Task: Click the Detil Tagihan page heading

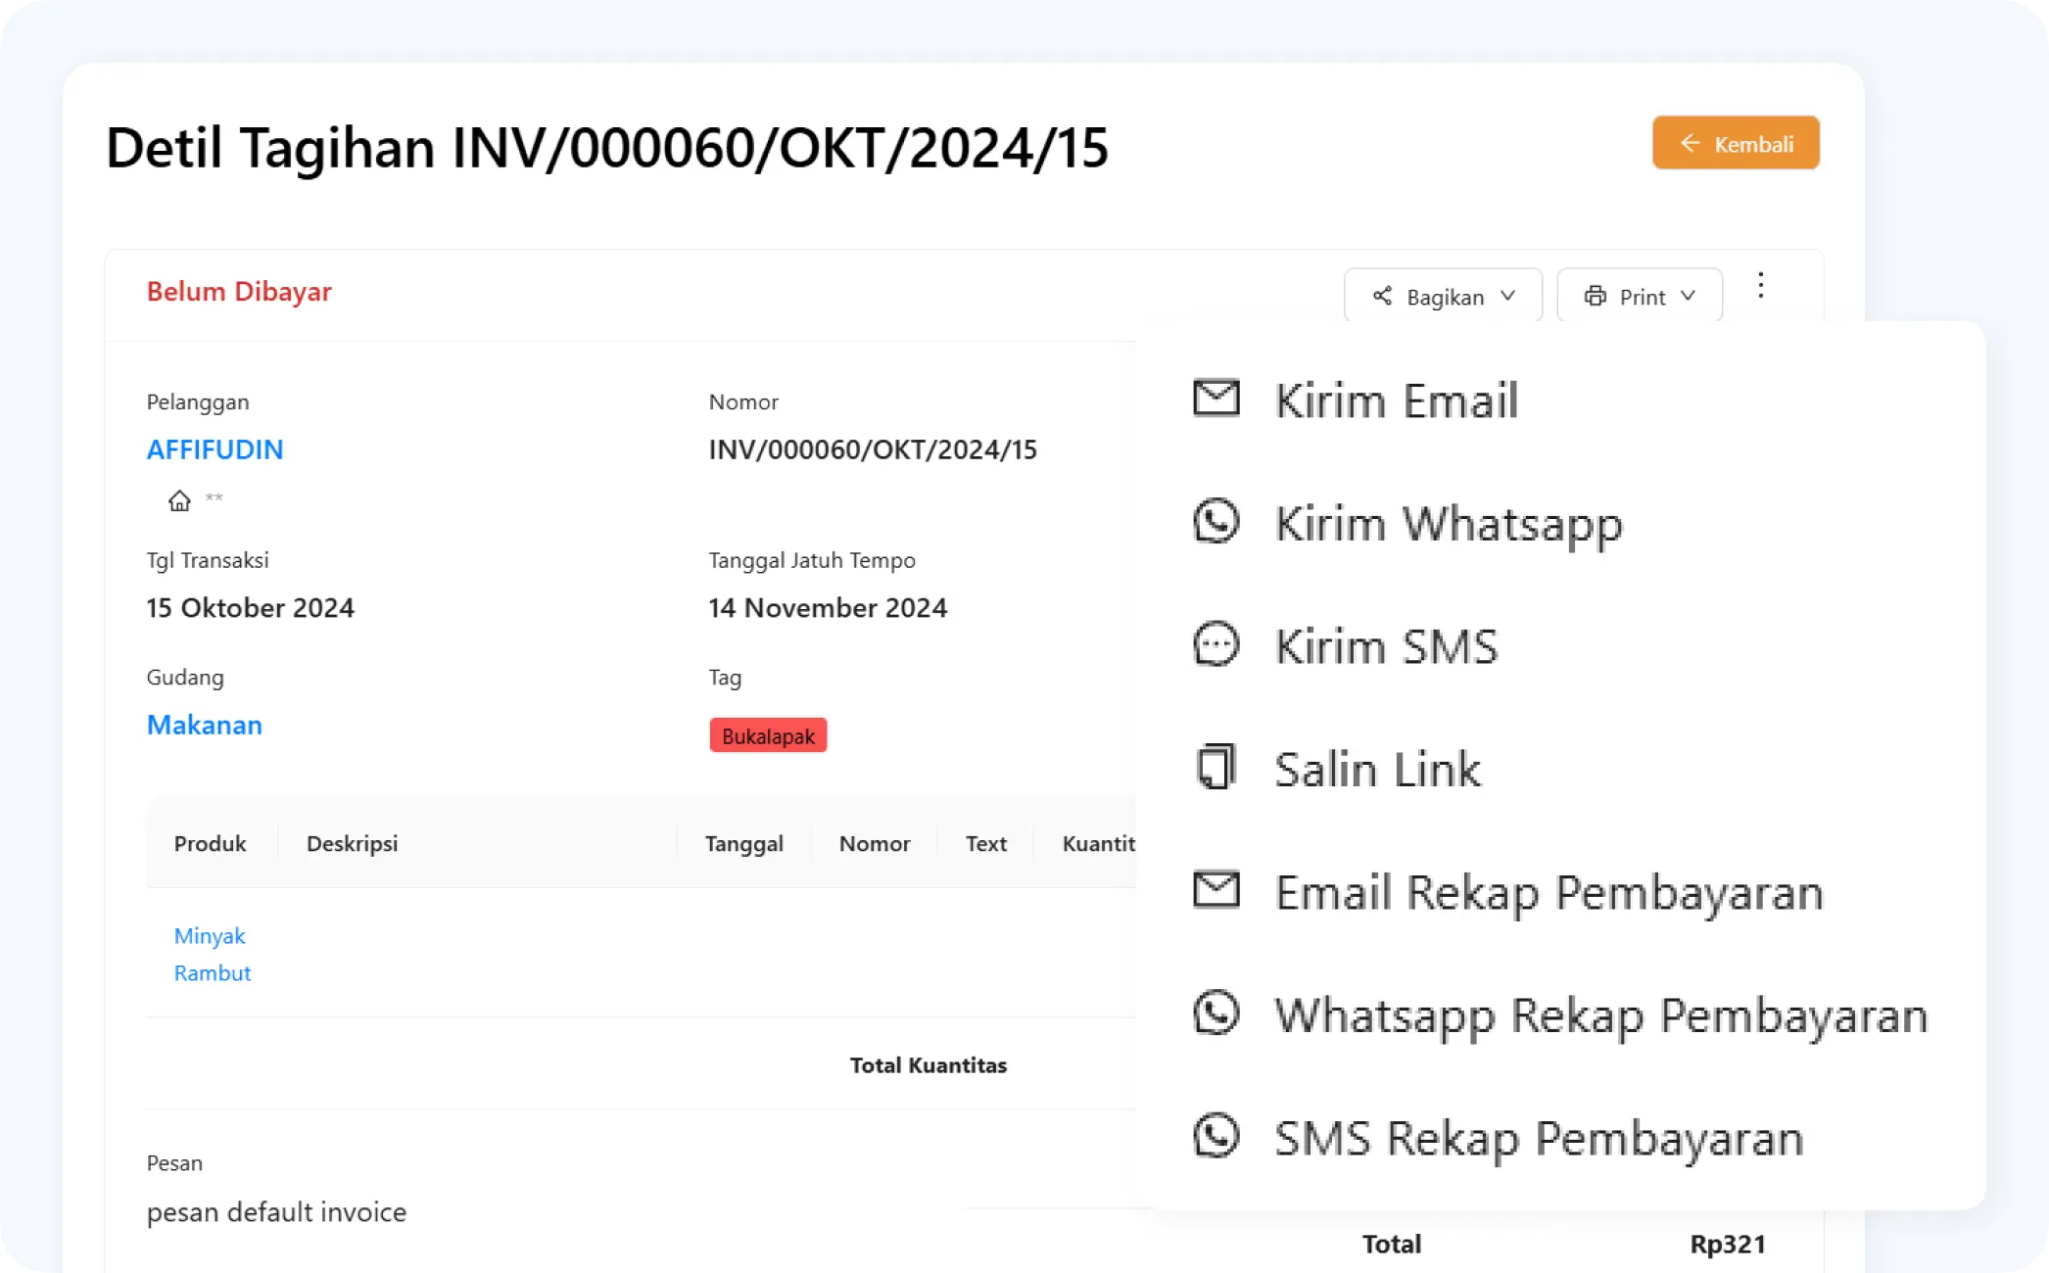Action: (x=606, y=148)
